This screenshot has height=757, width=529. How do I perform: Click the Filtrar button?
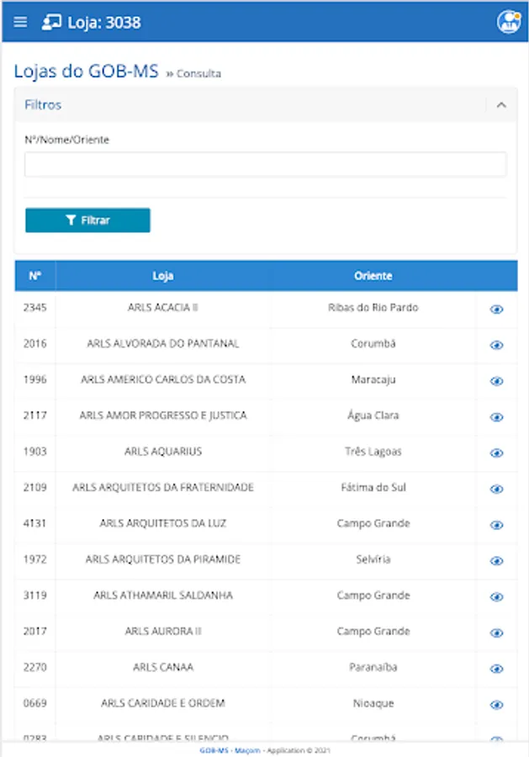click(87, 220)
